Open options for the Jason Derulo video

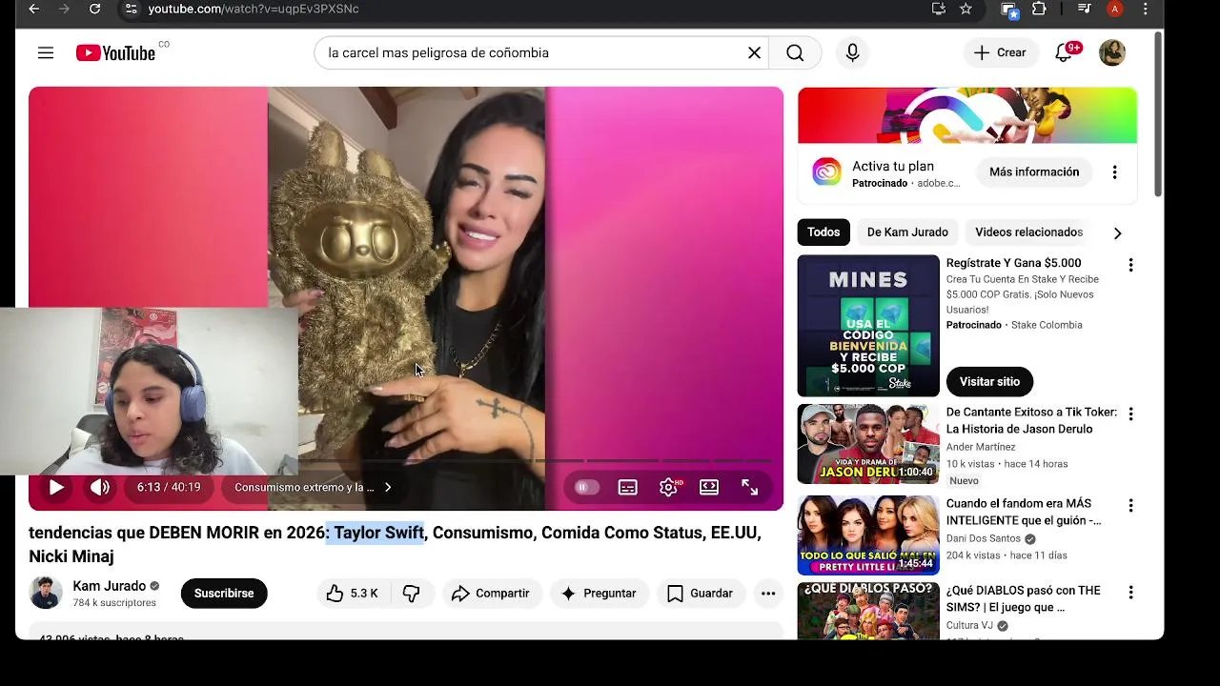click(x=1130, y=414)
